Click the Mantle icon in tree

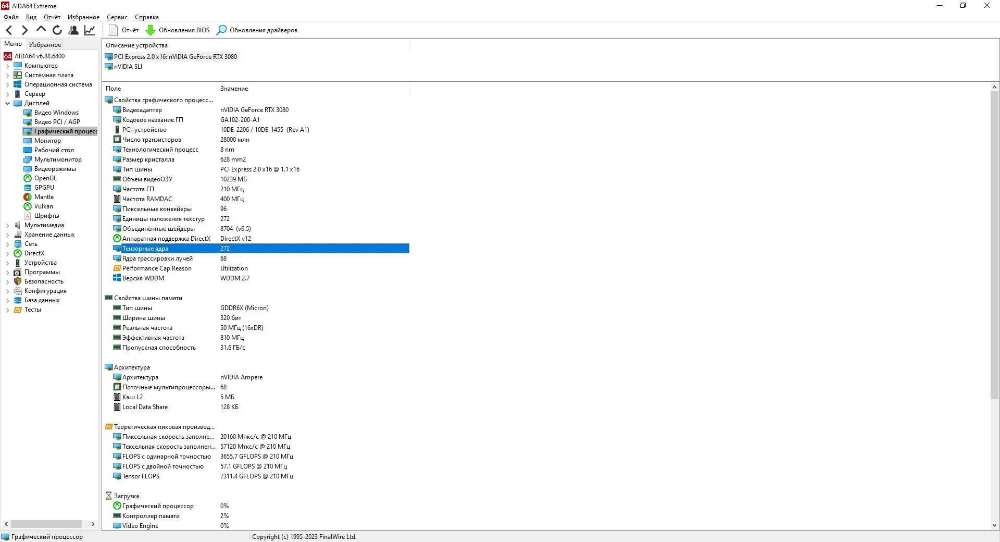click(28, 197)
